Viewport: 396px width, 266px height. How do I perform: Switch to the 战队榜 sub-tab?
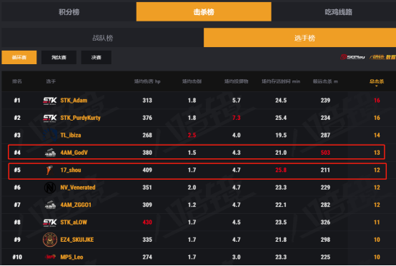[102, 38]
